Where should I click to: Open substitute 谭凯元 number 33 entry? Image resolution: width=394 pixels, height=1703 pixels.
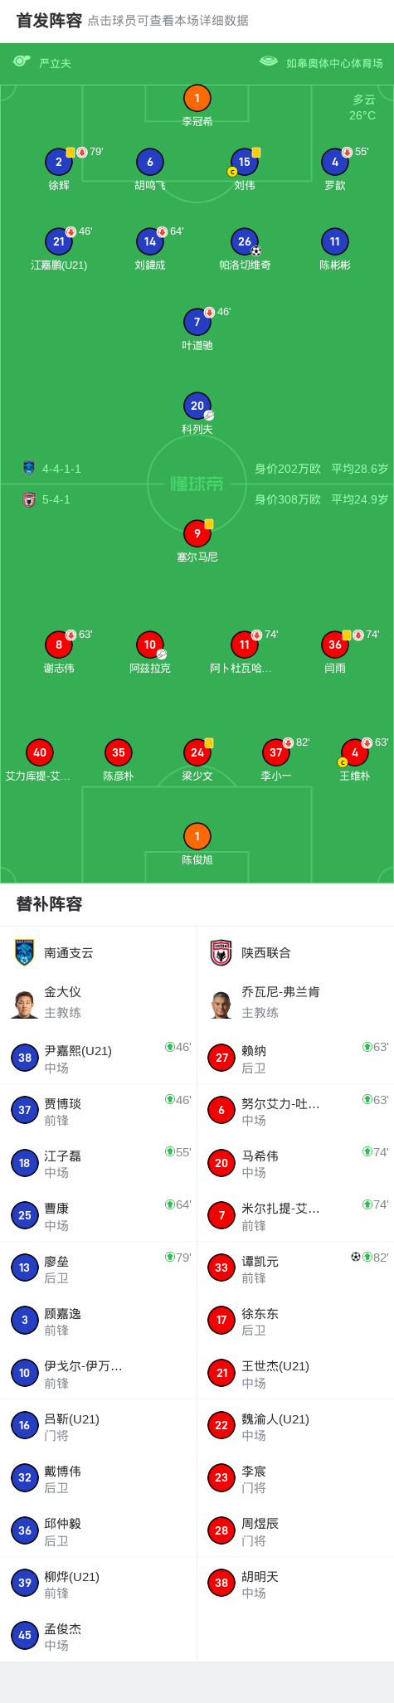point(295,1268)
